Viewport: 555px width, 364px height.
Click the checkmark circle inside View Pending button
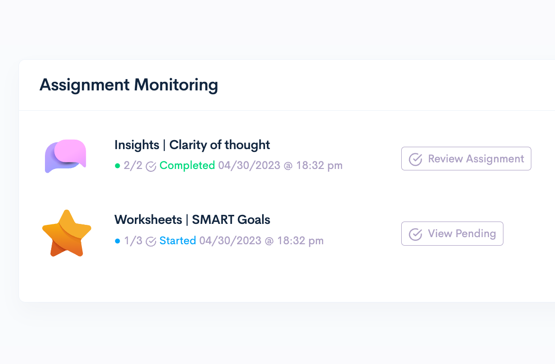pyautogui.click(x=415, y=233)
